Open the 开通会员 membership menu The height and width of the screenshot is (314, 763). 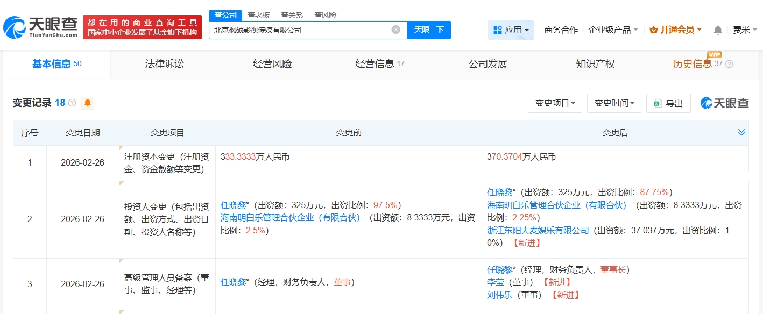[675, 30]
